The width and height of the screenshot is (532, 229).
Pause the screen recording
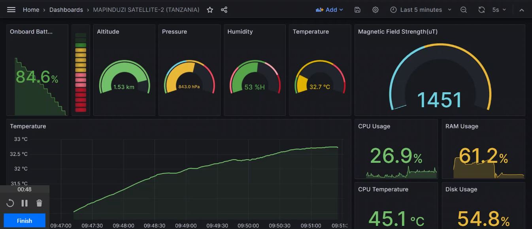(x=25, y=203)
